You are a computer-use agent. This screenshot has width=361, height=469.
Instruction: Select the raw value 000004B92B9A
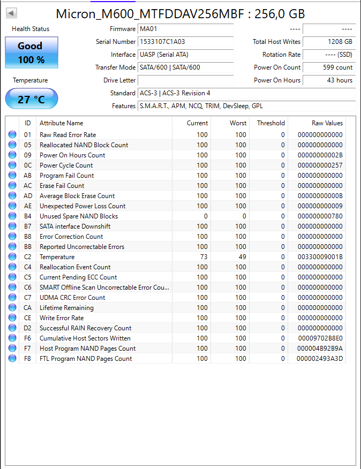[320, 349]
